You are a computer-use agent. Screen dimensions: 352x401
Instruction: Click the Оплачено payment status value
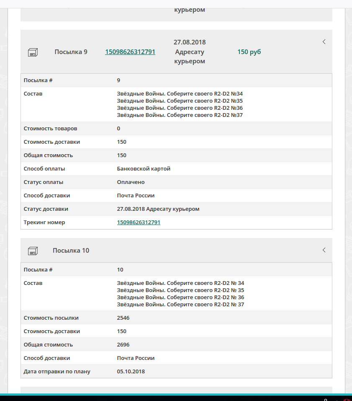(x=131, y=182)
